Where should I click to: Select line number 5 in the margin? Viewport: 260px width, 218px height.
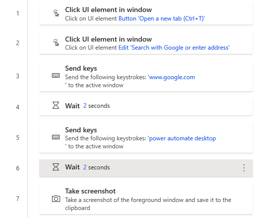[x=18, y=138]
